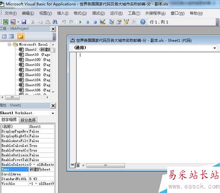
Task: Open the 帮助(H) menu
Action: [x=196, y=13]
